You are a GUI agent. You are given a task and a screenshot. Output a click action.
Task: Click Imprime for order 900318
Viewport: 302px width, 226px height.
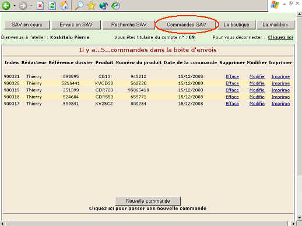(280, 97)
